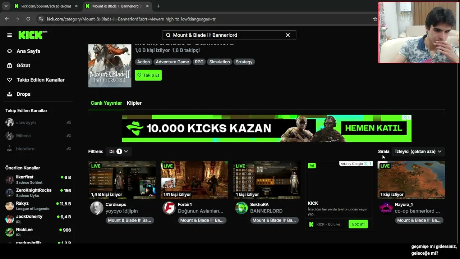Click NickLee's avatar
Image resolution: width=460 pixels, height=259 pixels.
[10, 232]
